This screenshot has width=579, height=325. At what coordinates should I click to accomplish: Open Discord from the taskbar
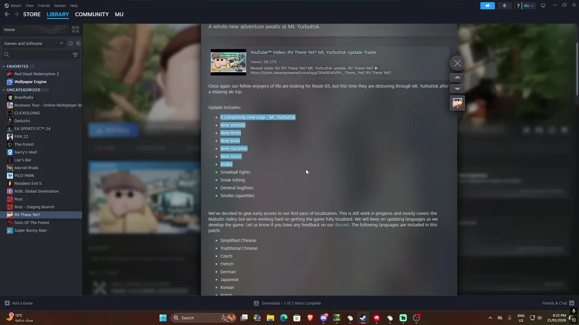pyautogui.click(x=323, y=318)
